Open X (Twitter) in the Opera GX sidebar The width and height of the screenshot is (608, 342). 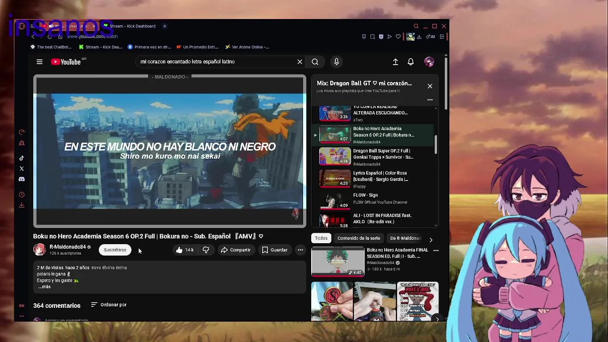tap(21, 169)
